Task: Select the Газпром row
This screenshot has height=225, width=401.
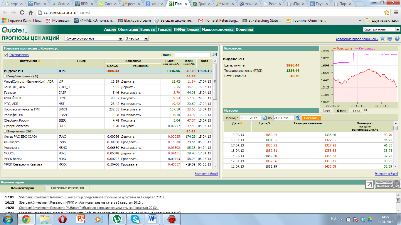Action: pyautogui.click(x=107, y=93)
